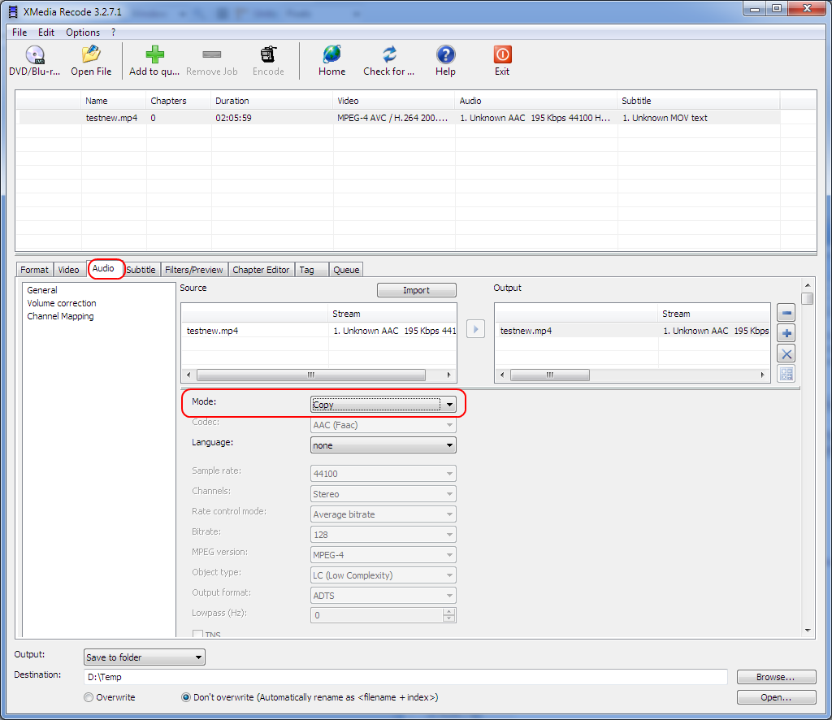832x720 pixels.
Task: Open the Home globe icon
Action: point(331,55)
